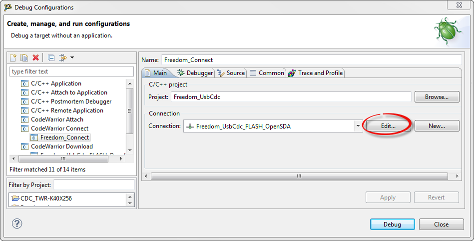Select the CodeWarrior Download tree item
The image size is (474, 241).
pyautogui.click(x=61, y=146)
